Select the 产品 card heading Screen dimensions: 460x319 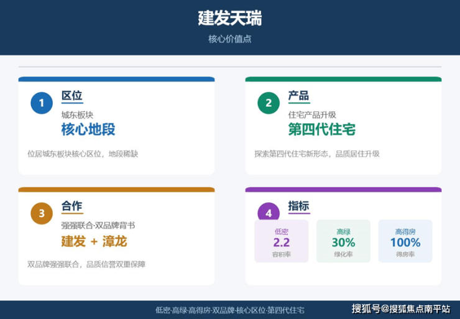click(298, 96)
